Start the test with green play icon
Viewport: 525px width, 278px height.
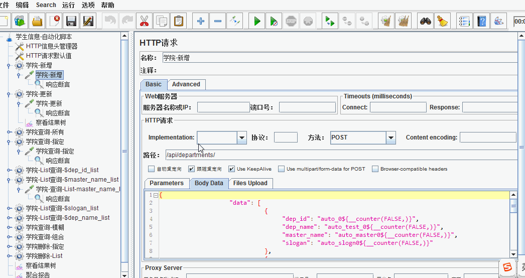click(x=257, y=21)
